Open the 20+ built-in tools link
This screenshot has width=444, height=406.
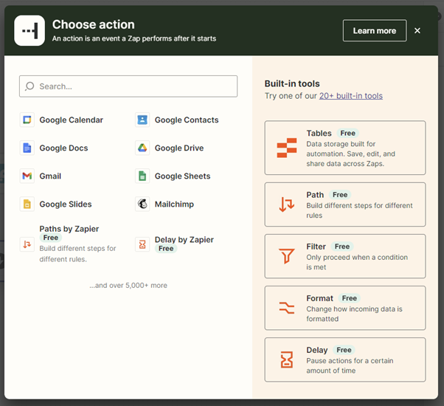350,96
